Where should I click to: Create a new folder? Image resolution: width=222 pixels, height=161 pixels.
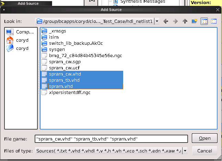[195, 22]
